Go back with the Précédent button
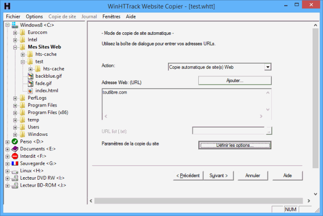The image size is (323, 216). click(188, 176)
